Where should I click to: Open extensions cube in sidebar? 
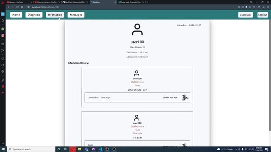point(3,71)
